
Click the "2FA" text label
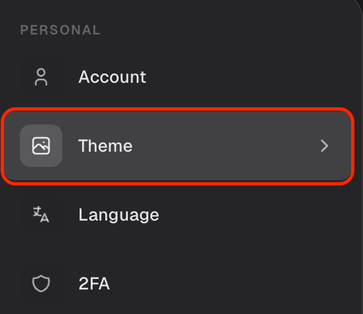pos(94,284)
